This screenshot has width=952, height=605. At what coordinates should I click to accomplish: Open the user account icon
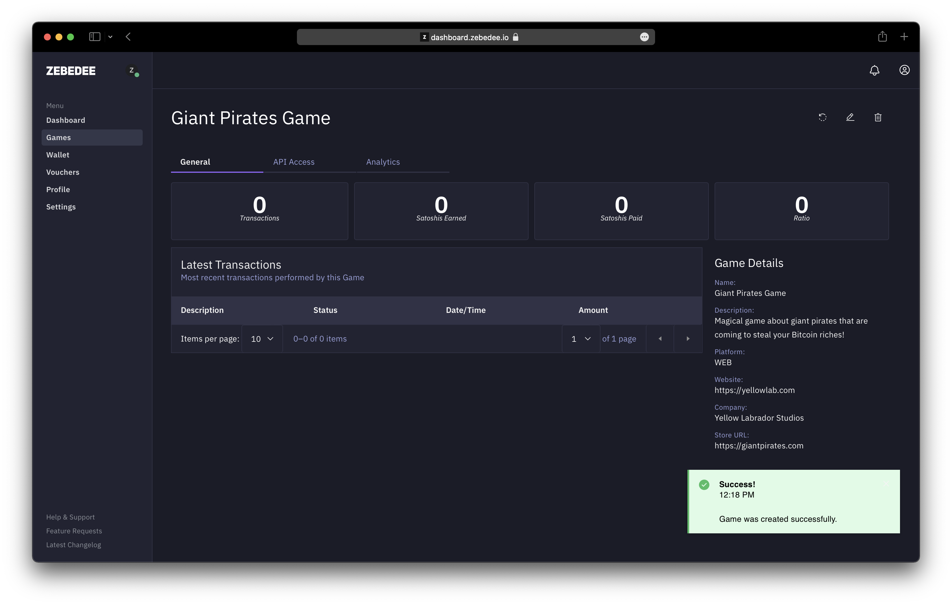[x=904, y=70]
